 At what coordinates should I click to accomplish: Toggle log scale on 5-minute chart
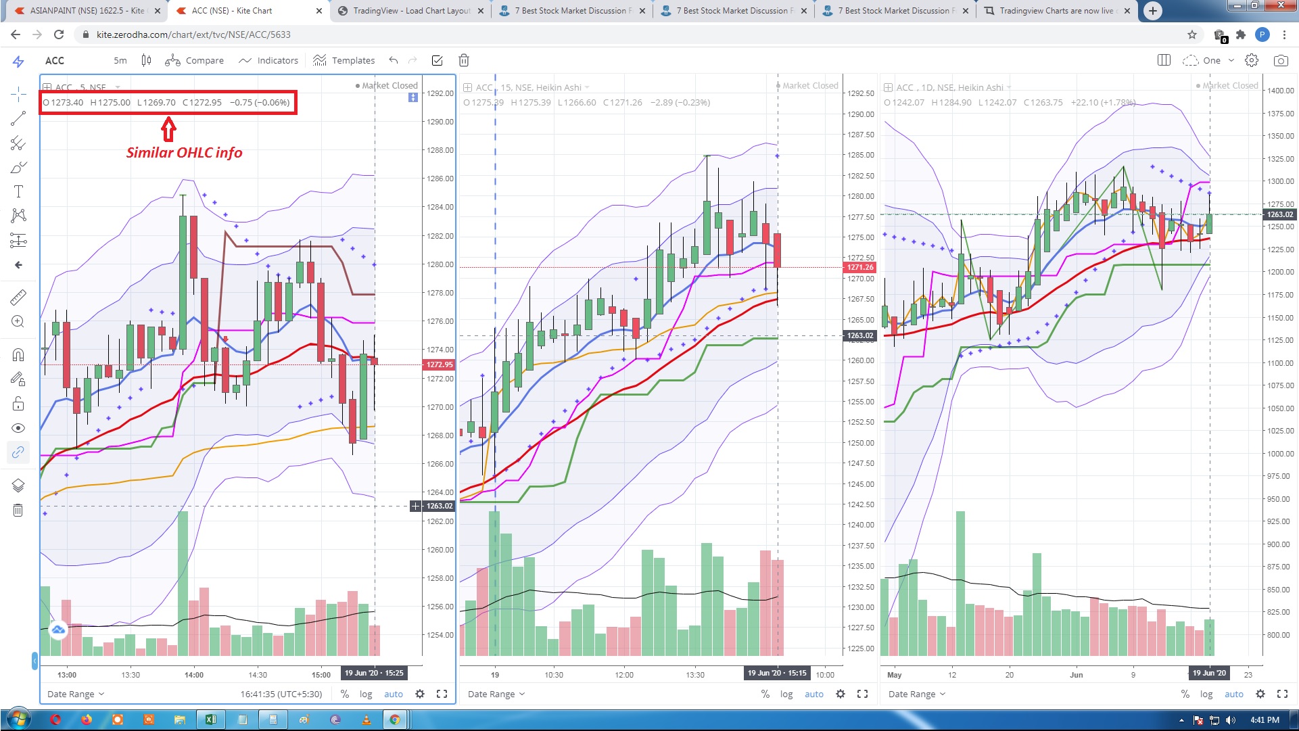366,694
